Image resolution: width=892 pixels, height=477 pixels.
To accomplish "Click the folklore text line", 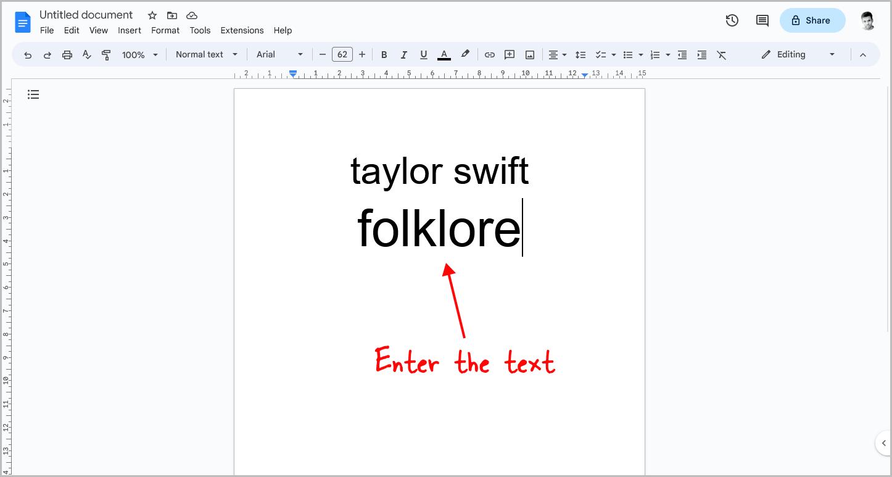I will click(439, 228).
